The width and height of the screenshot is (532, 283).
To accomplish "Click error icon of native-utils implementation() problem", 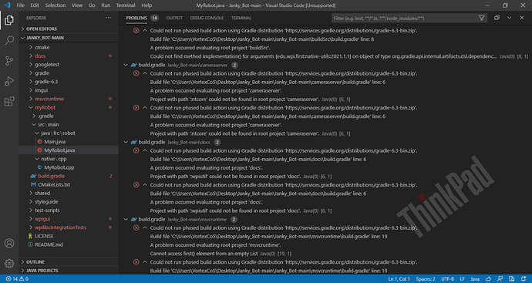I will [136, 31].
